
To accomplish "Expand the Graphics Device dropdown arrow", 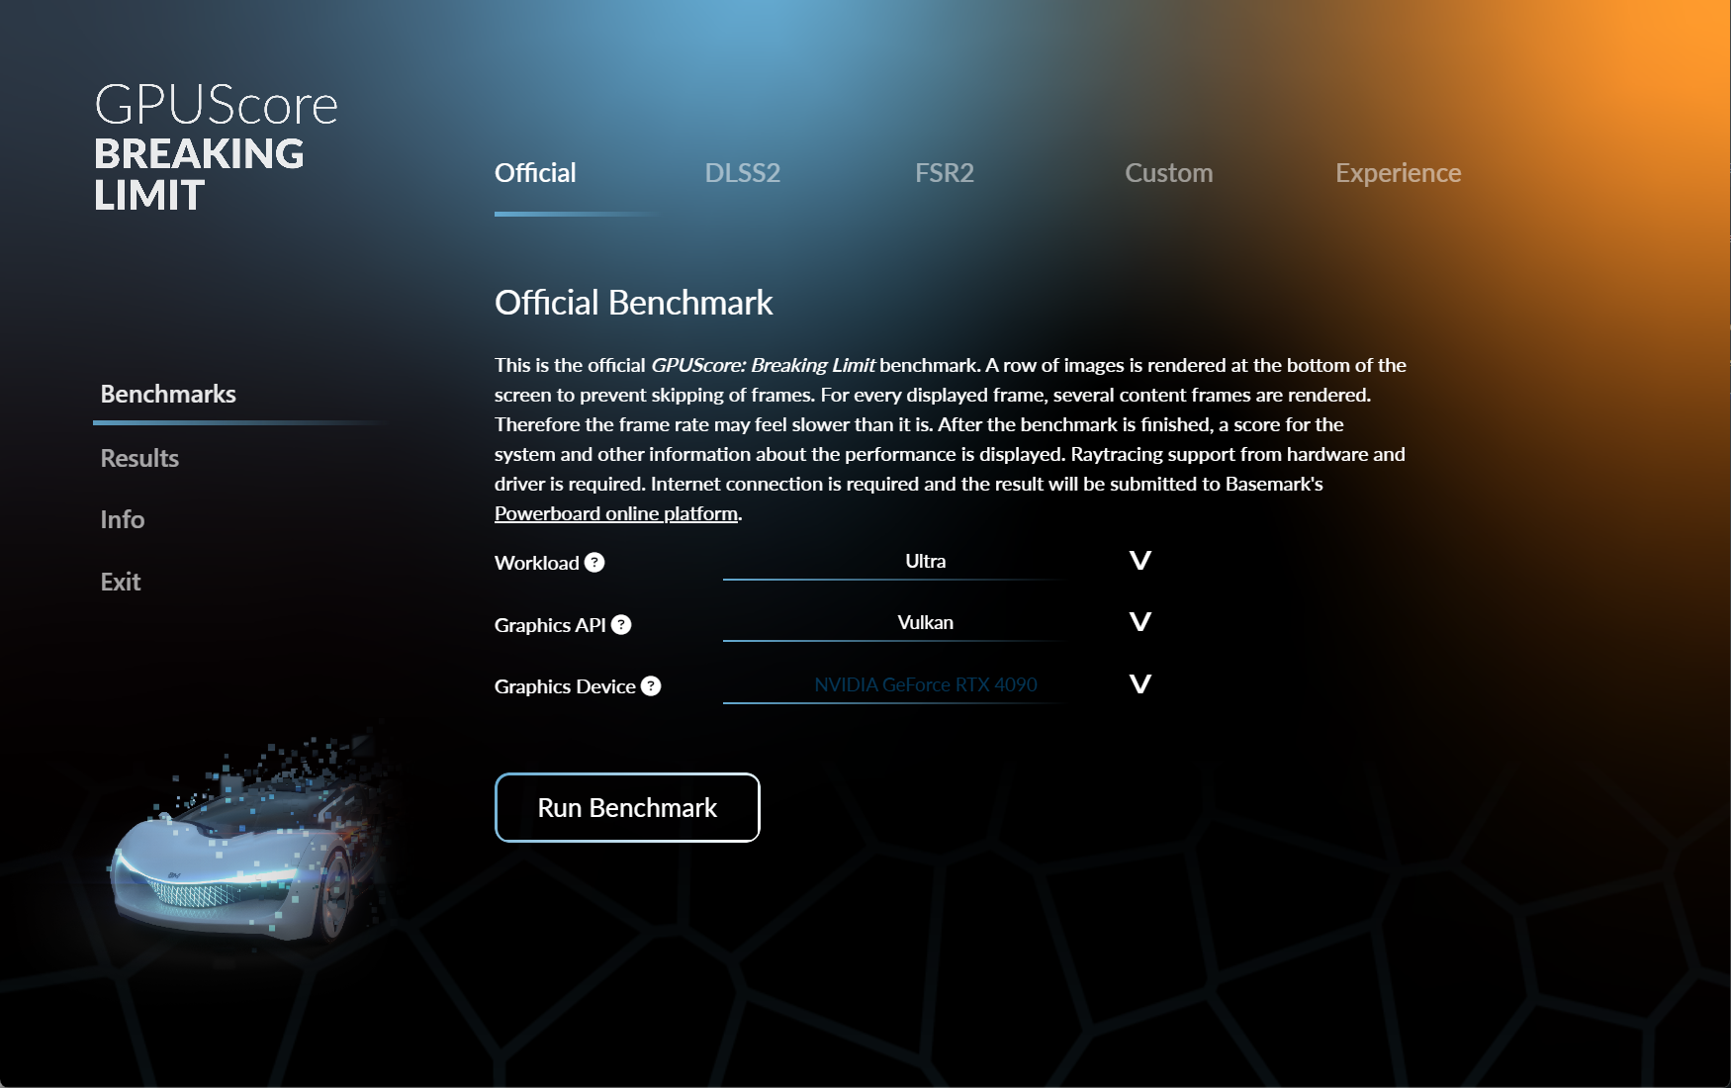I will (1140, 684).
